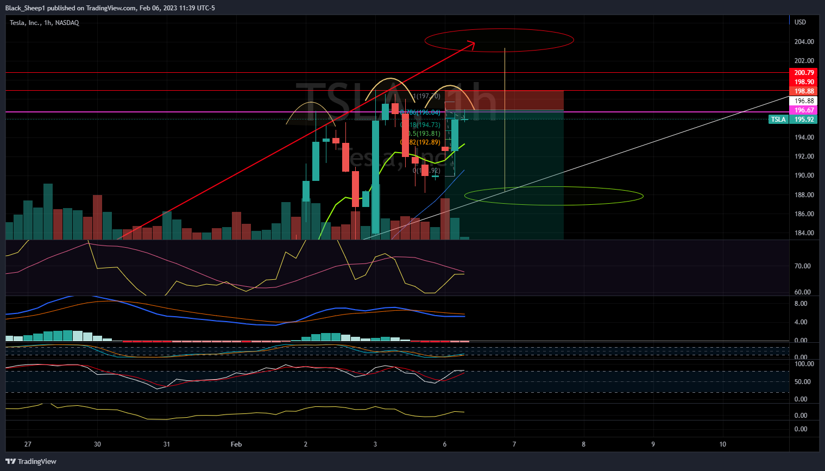Select the 198.88 red price label
This screenshot has height=471, width=825.
pyautogui.click(x=804, y=91)
